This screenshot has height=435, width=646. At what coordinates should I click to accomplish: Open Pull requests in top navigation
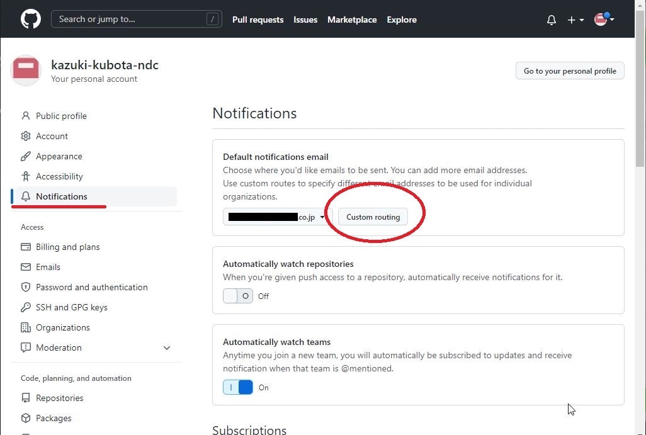click(258, 20)
